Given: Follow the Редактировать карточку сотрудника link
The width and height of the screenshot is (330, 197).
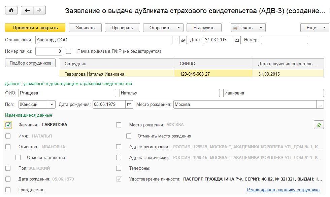Looking at the screenshot, I should pos(283,190).
